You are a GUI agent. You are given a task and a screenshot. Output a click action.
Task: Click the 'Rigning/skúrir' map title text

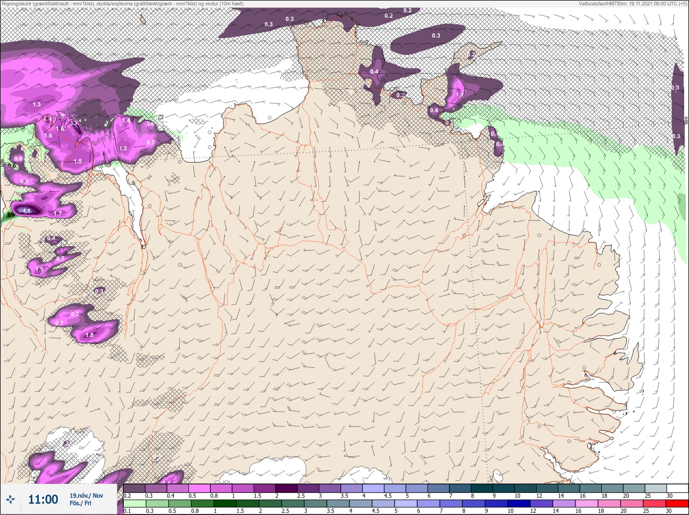(122, 4)
